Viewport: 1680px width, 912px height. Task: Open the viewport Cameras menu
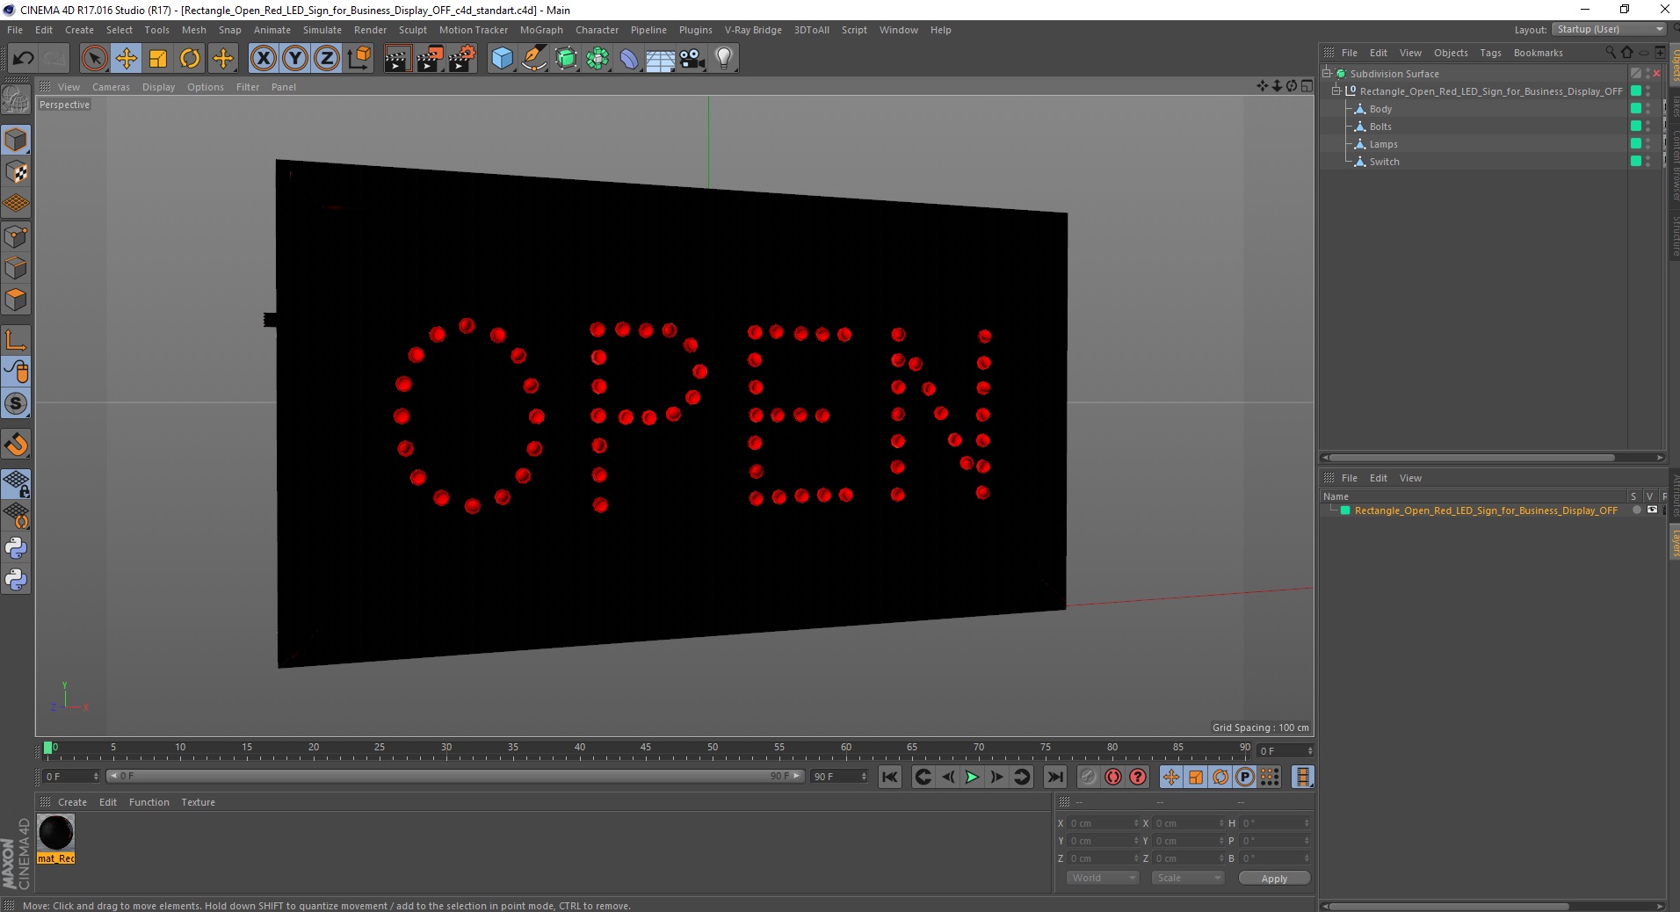(x=111, y=87)
